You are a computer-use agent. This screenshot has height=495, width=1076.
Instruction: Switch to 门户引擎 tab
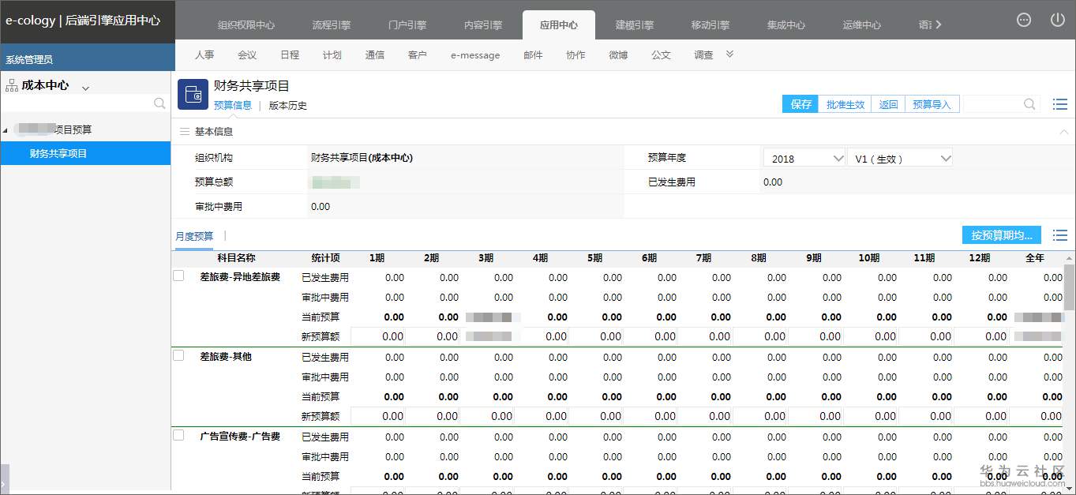(407, 24)
